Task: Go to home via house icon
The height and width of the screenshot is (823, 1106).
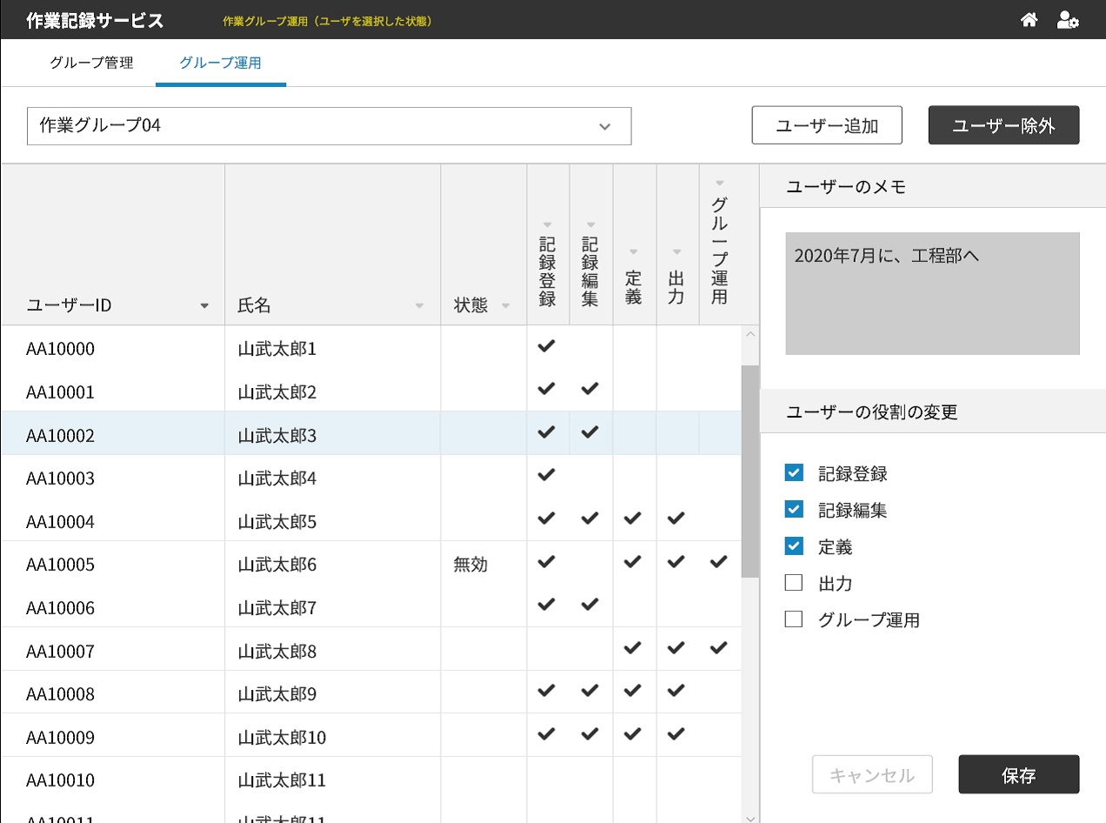Action: click(1029, 20)
